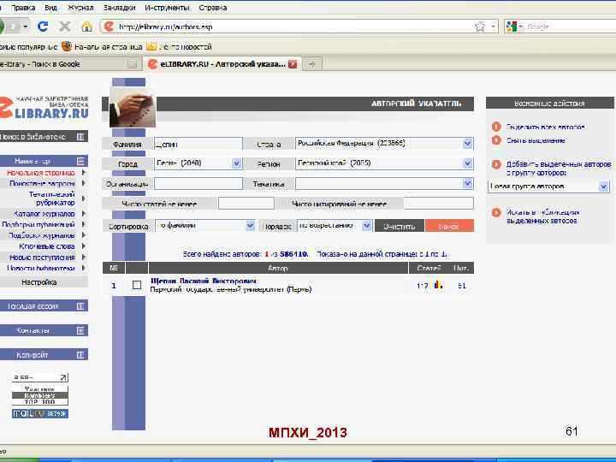Click the Статей column header
Viewport: 616px width, 462px height.
pos(429,268)
